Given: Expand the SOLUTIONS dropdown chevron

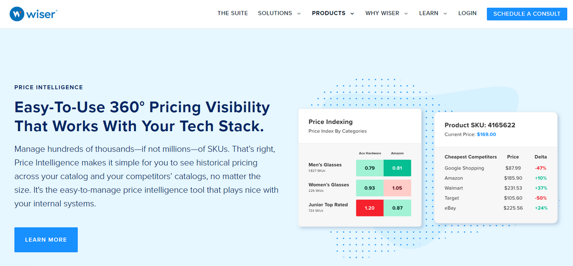Looking at the screenshot, I should pyautogui.click(x=299, y=13).
